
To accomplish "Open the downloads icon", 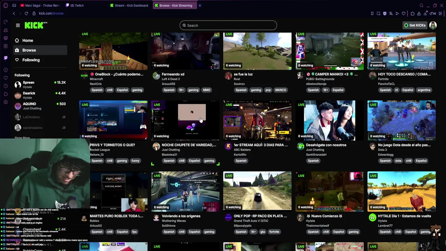I will tap(425, 14).
